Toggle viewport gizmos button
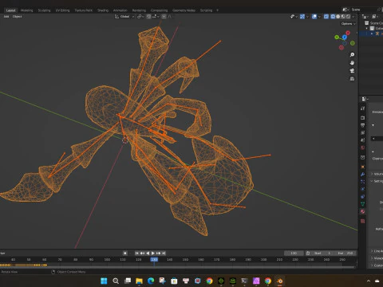 click(302, 17)
